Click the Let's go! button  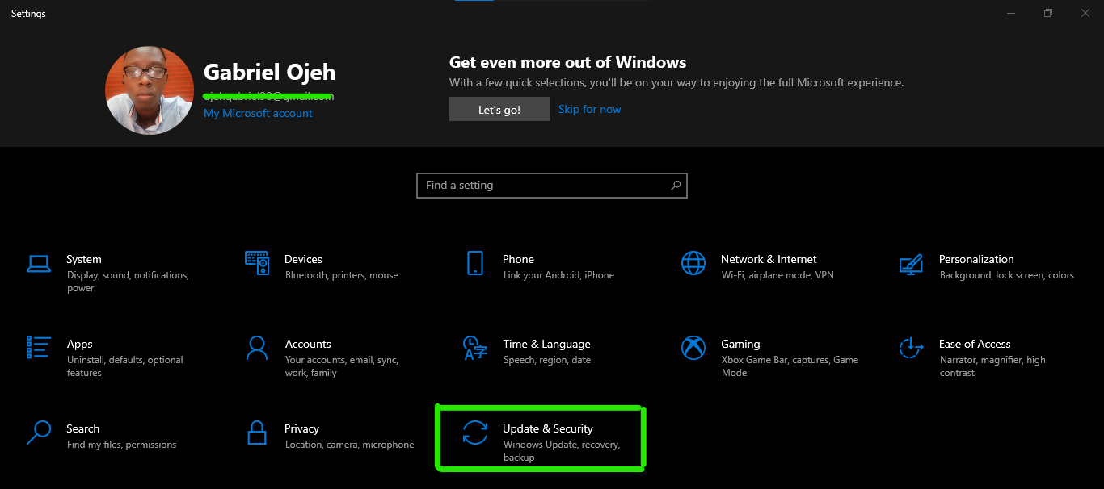tap(499, 110)
